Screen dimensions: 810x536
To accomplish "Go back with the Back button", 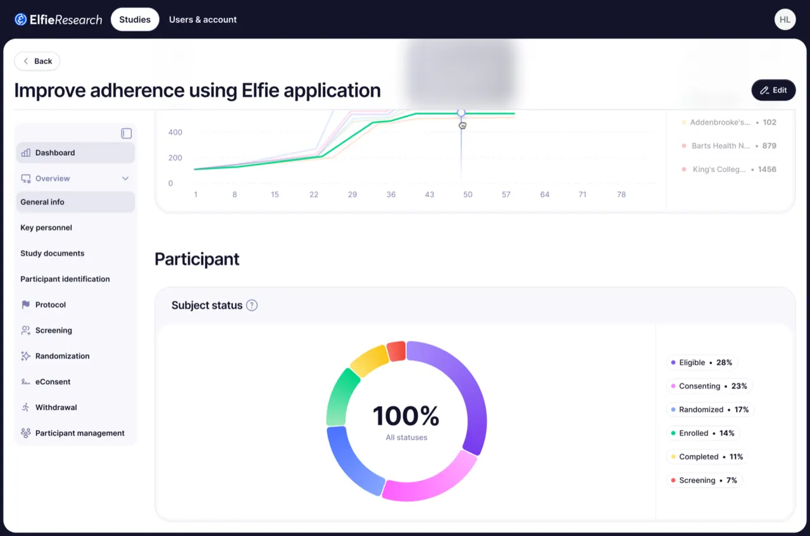I will (x=37, y=61).
